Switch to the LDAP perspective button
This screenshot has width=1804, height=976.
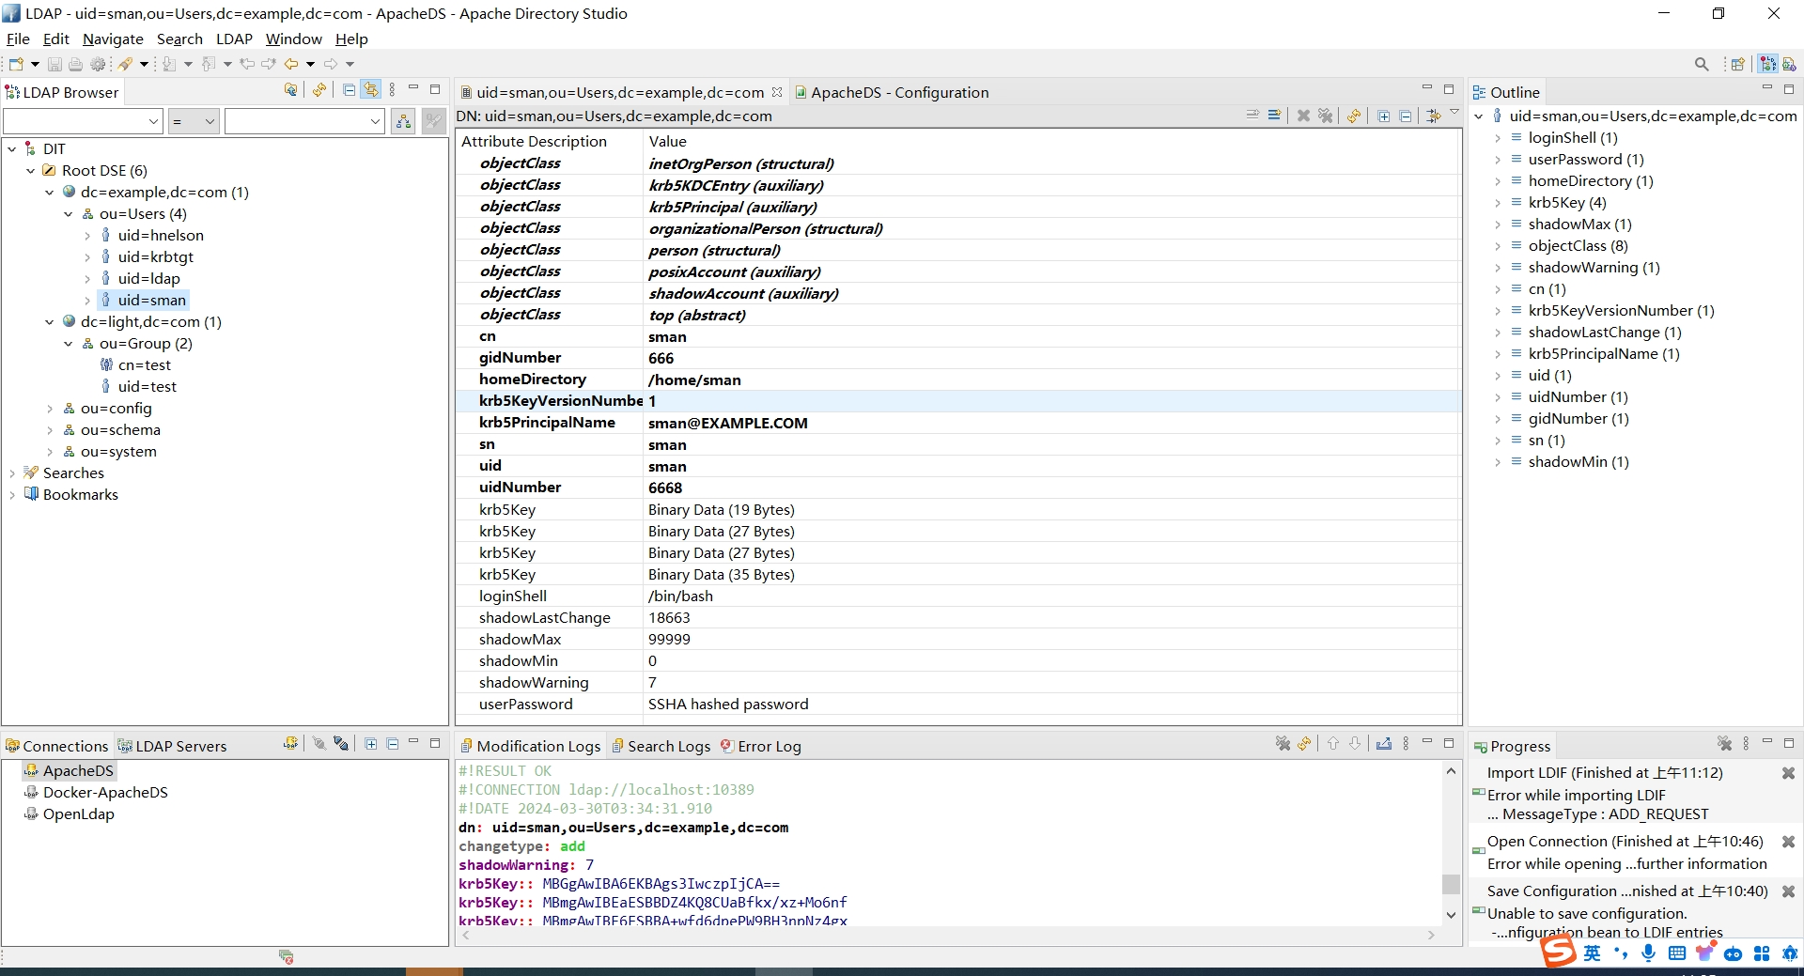(1768, 64)
